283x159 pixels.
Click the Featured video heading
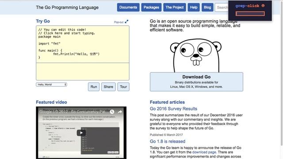[x=51, y=102]
